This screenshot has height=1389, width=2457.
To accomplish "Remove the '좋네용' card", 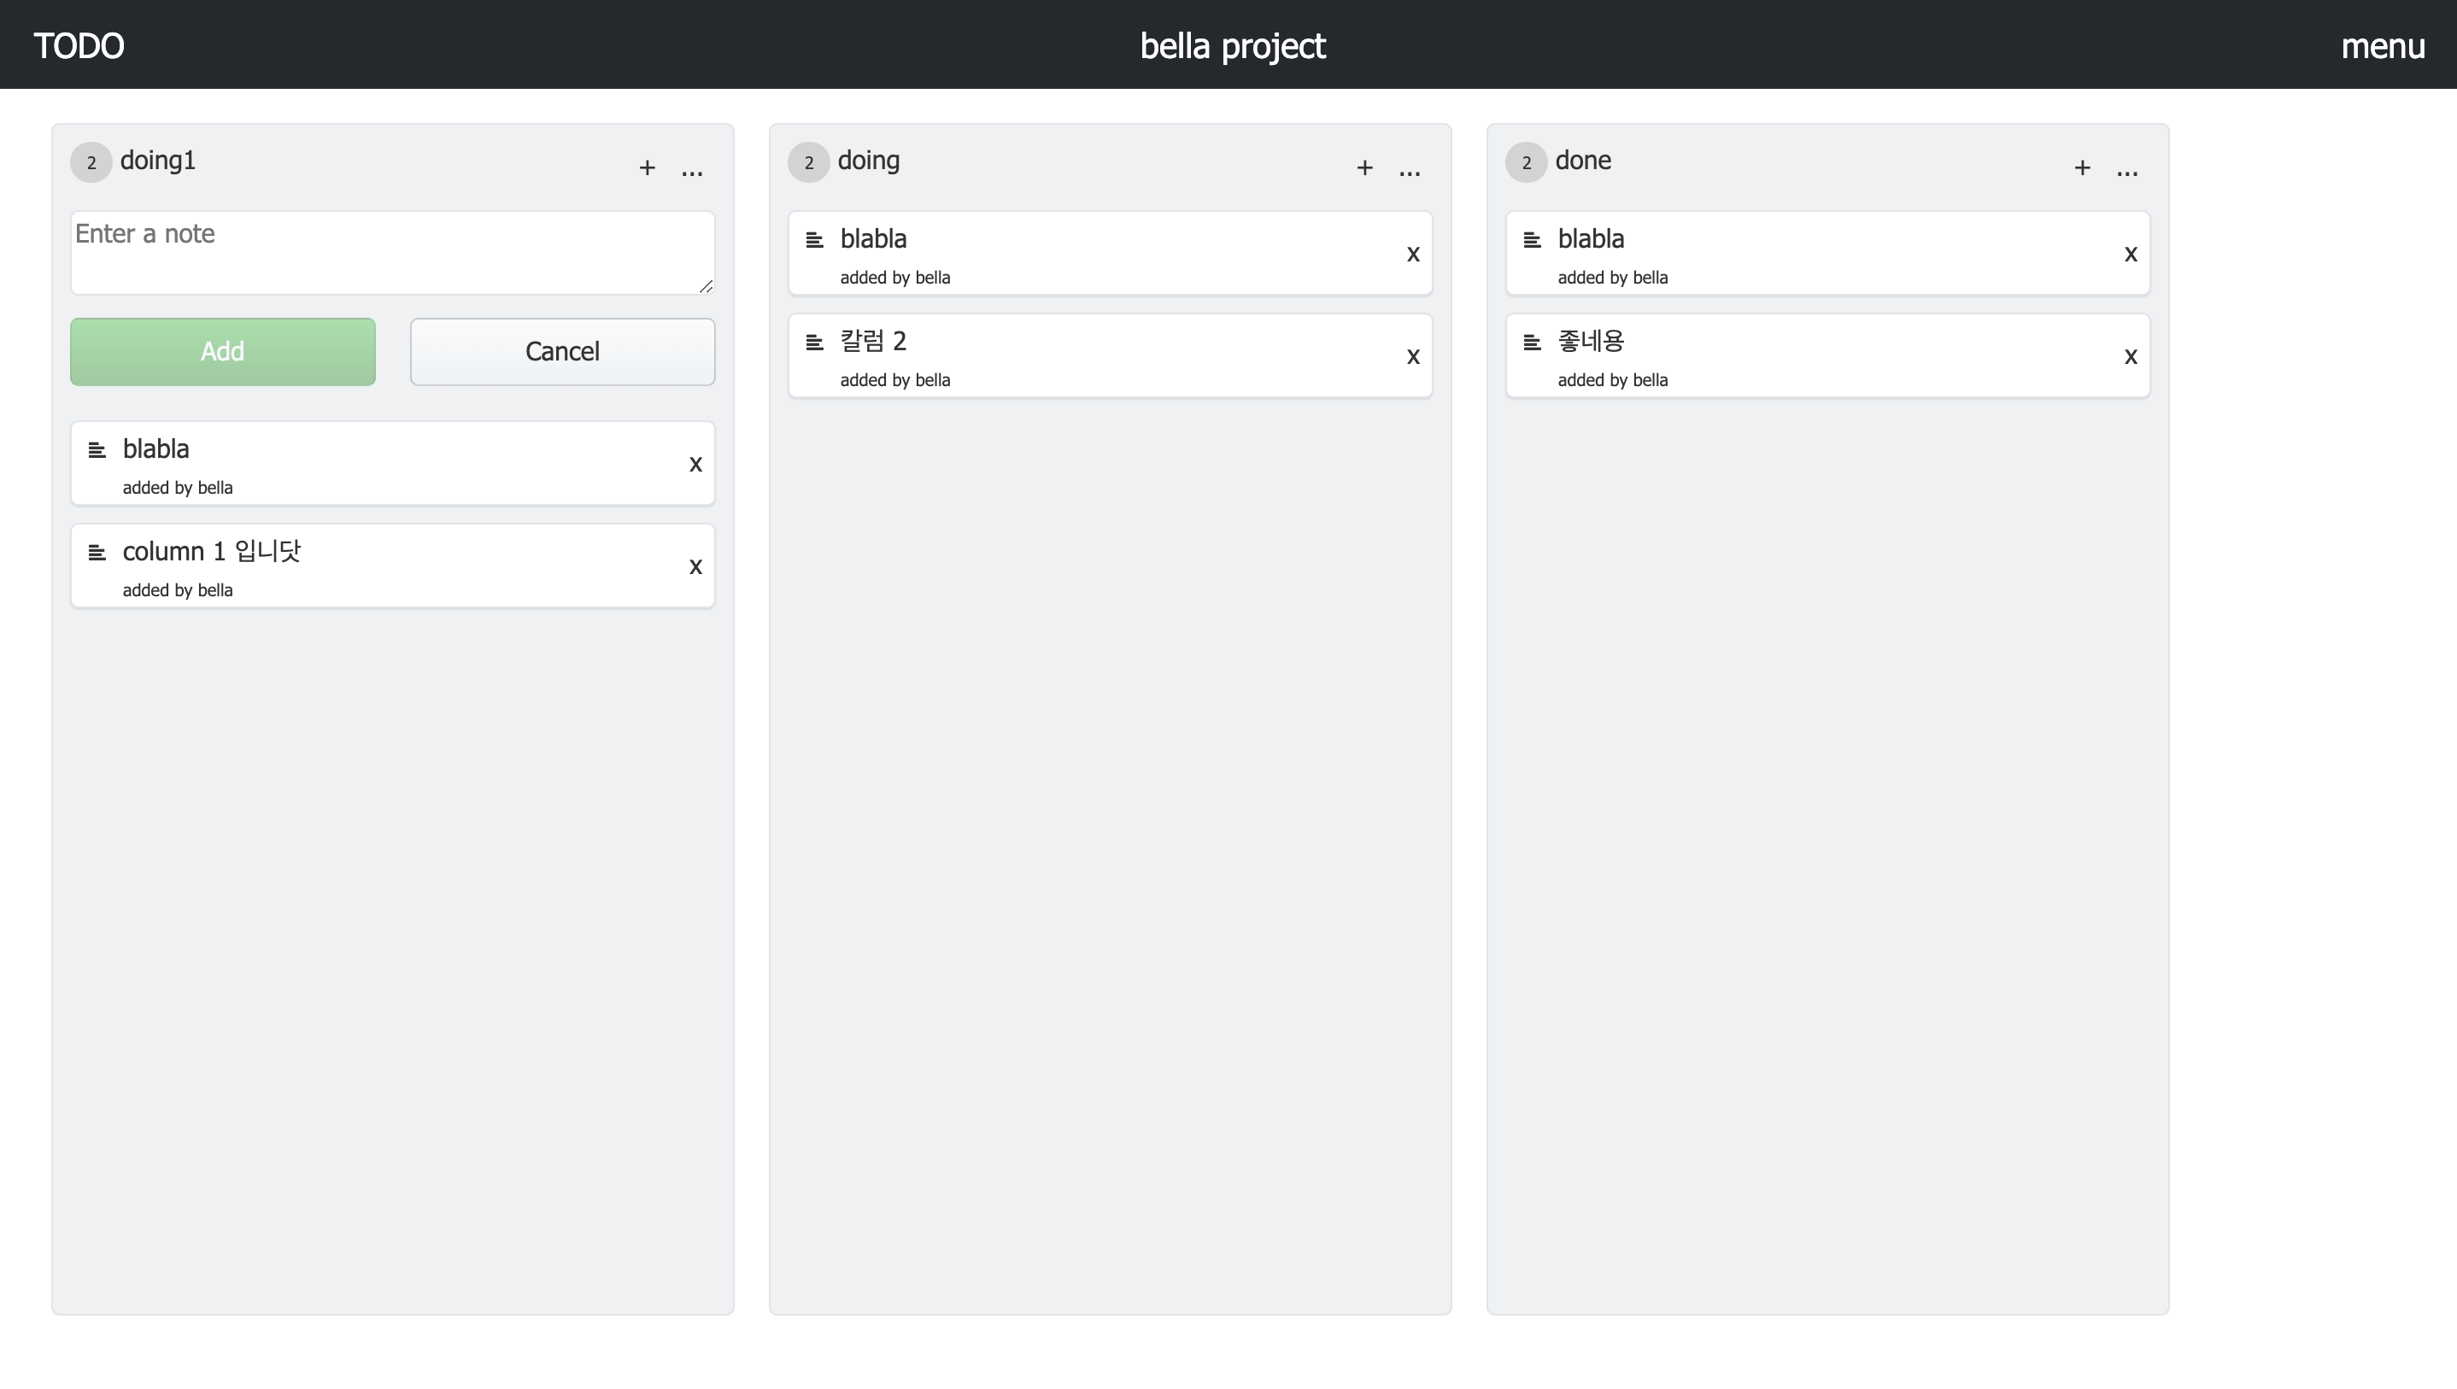I will [x=2131, y=358].
